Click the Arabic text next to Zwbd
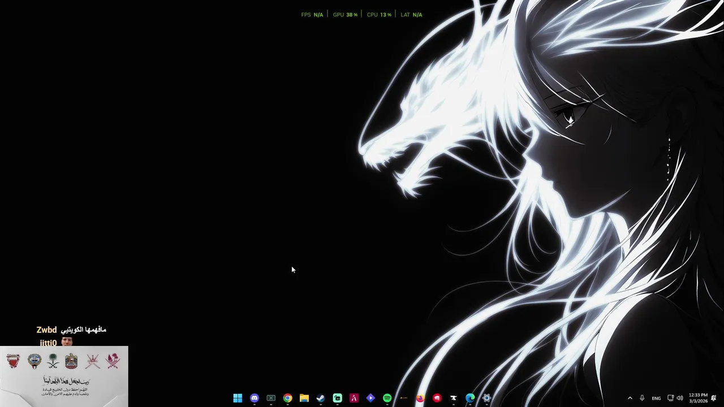The width and height of the screenshot is (724, 407). (84, 330)
